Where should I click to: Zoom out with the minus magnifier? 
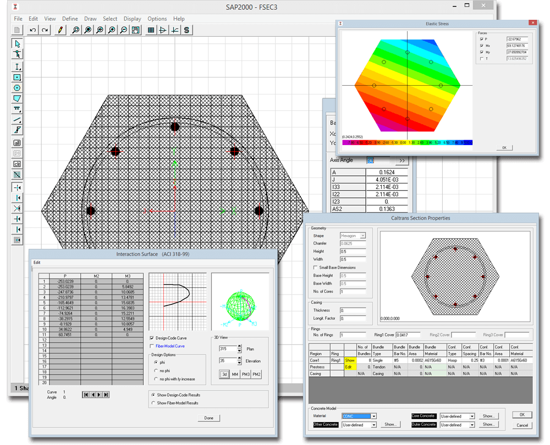coord(123,30)
